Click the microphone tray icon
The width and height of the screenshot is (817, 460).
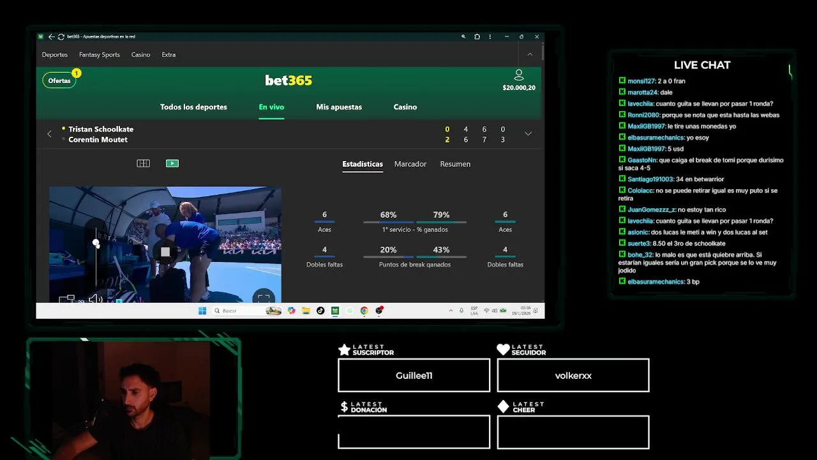tap(461, 310)
